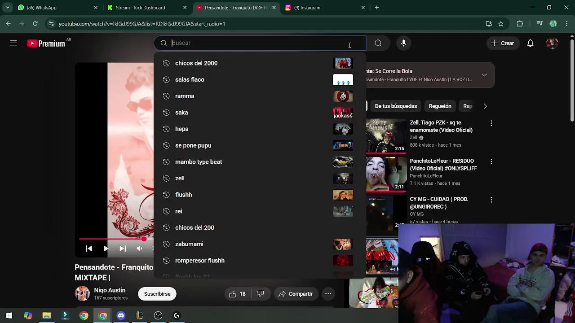
Task: Open YouTube account avatar menu
Action: click(552, 43)
